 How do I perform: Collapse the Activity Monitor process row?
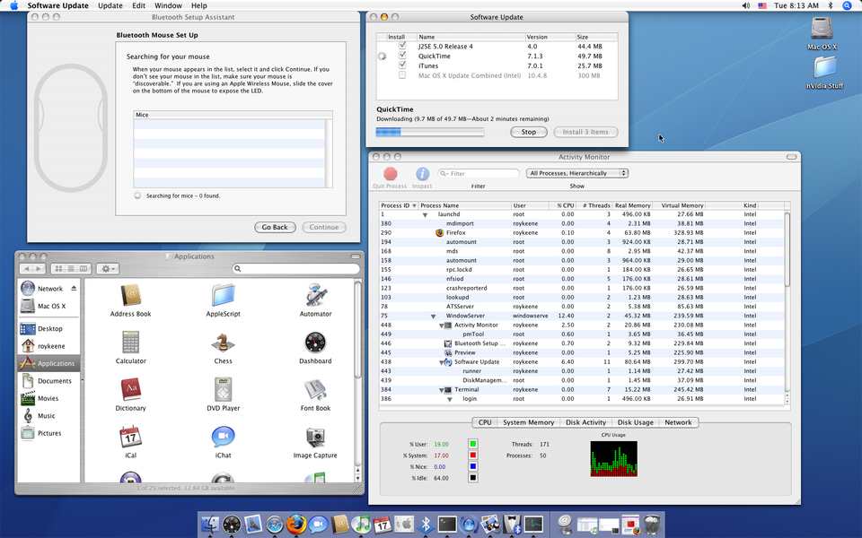coord(441,325)
